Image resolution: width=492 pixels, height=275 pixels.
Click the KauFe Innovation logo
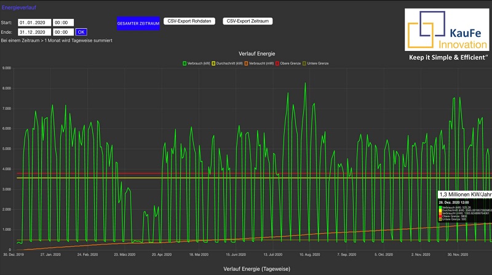[447, 29]
